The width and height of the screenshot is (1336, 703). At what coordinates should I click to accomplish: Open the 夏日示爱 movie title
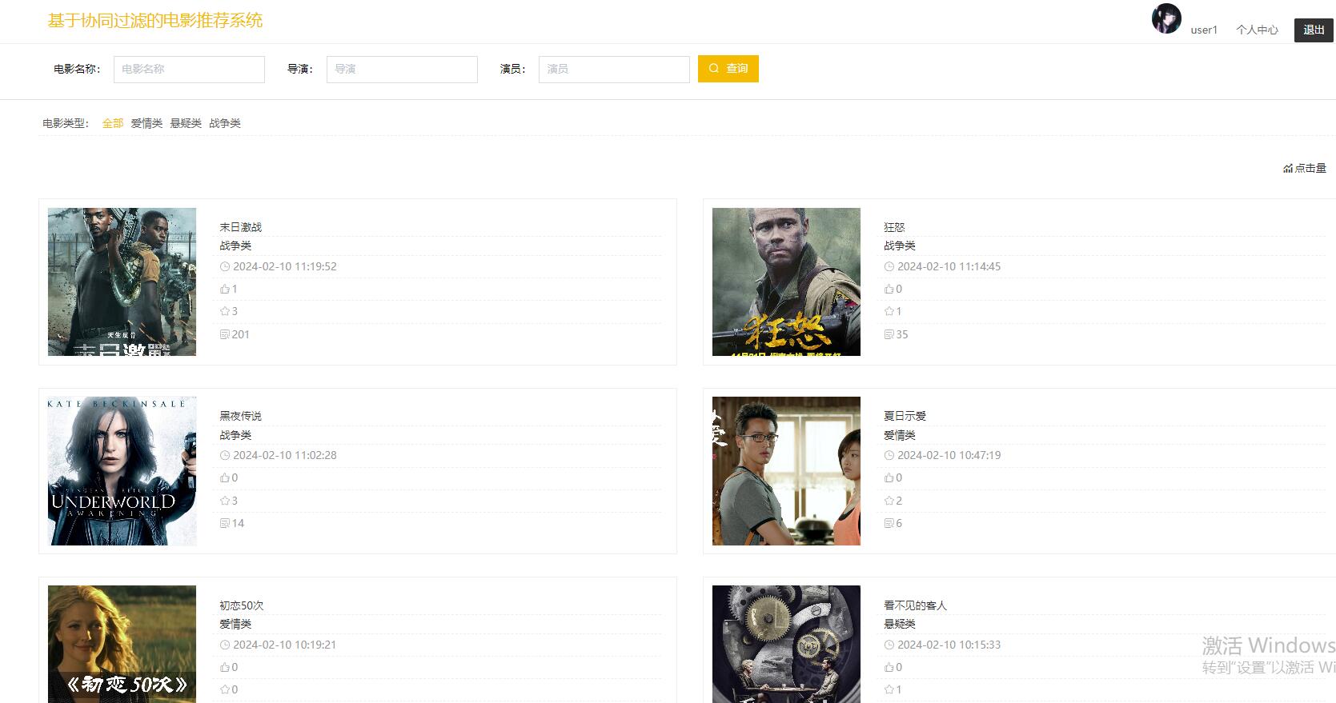[x=905, y=416]
